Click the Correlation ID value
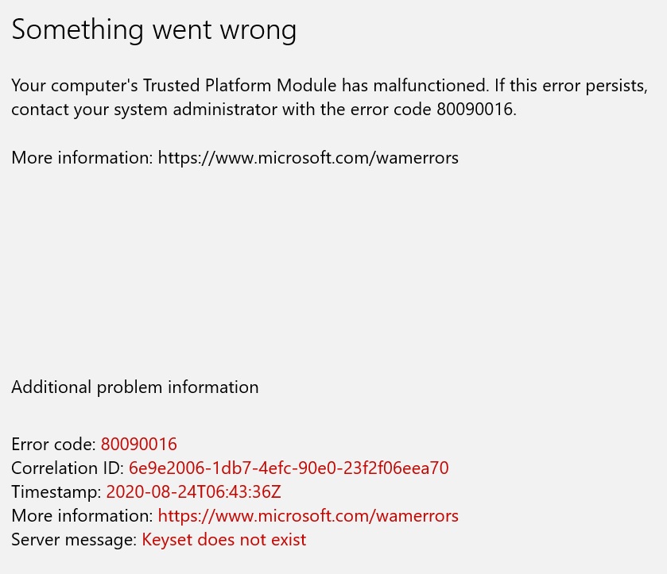667x574 pixels. pyautogui.click(x=289, y=468)
